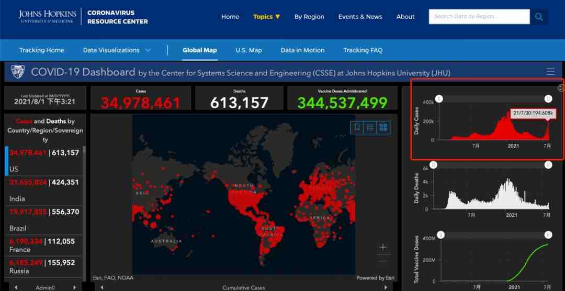This screenshot has height=291, width=565.
Task: Click the JHU shield logo in the dashboard title
Action: [17, 72]
